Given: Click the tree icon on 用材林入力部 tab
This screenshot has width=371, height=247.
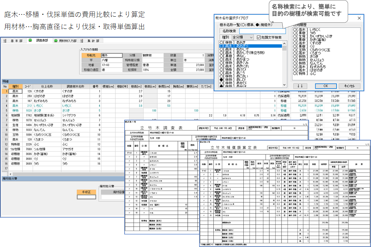Looking at the screenshot, I should click(x=56, y=40).
